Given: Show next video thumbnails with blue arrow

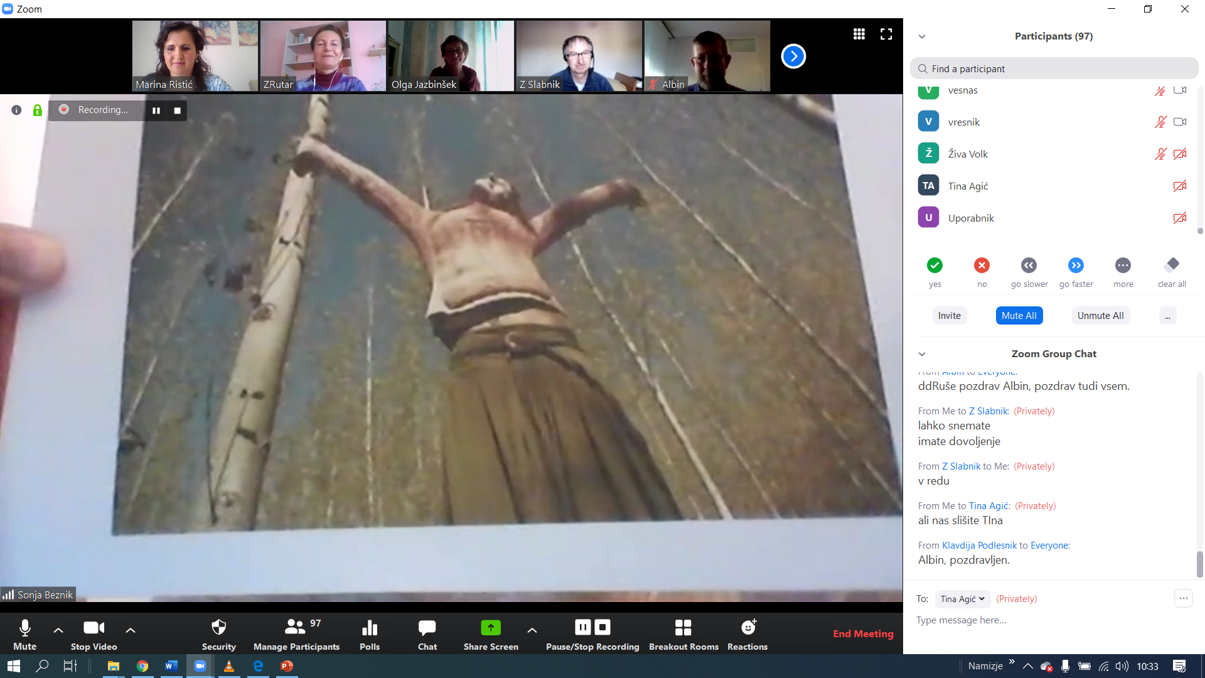Looking at the screenshot, I should point(793,56).
